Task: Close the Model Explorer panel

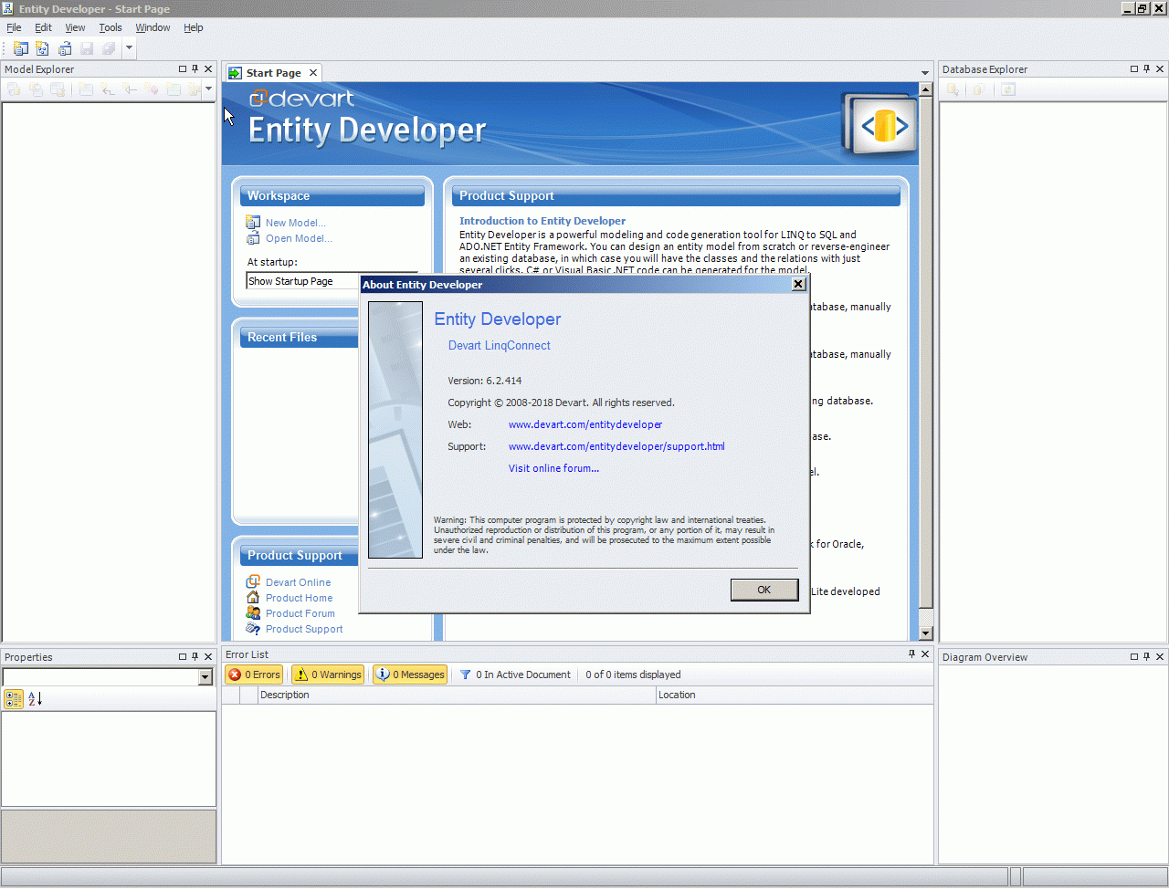Action: pos(208,69)
